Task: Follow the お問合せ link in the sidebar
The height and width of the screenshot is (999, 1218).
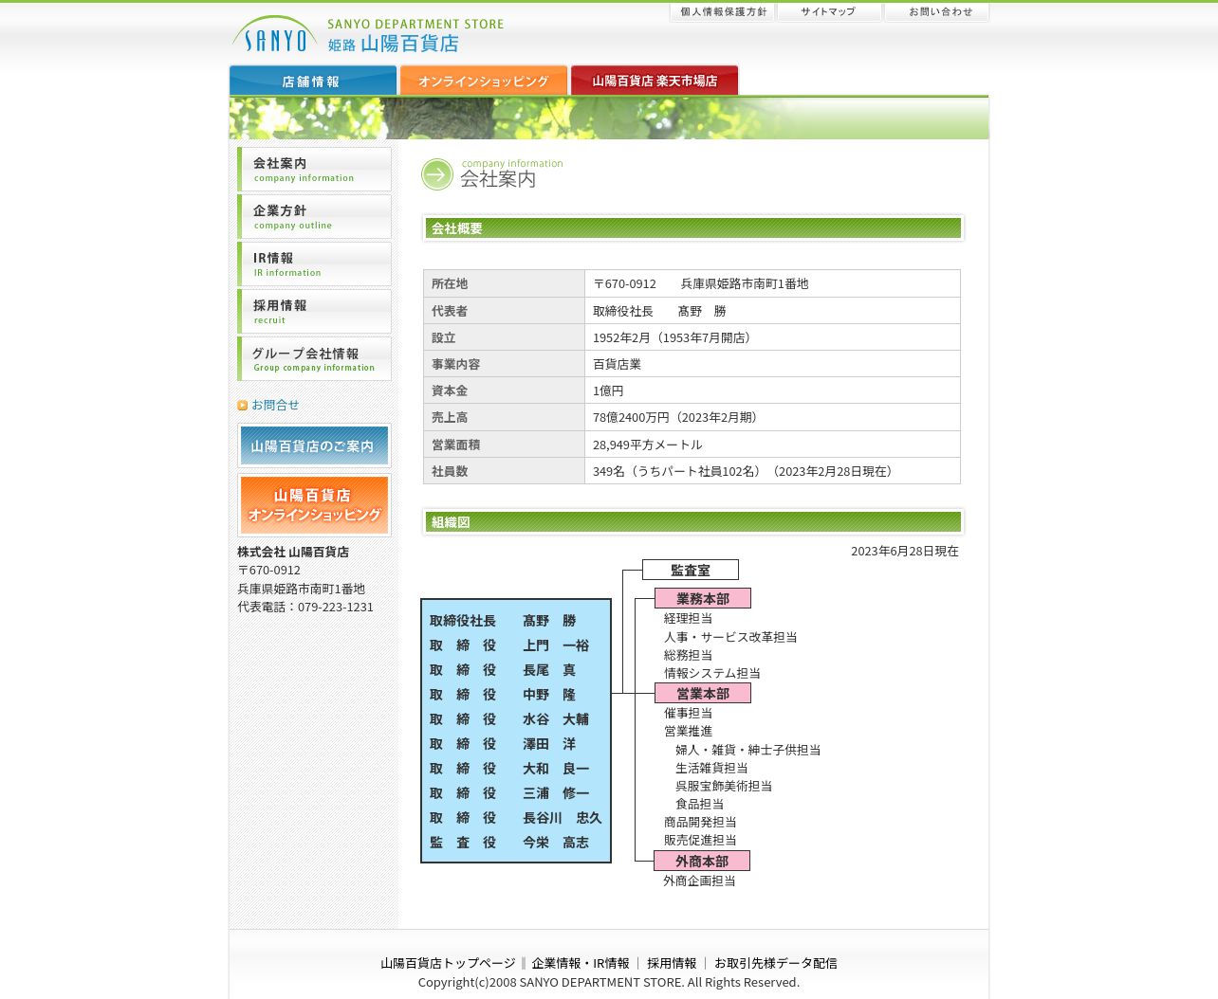Action: click(x=275, y=406)
